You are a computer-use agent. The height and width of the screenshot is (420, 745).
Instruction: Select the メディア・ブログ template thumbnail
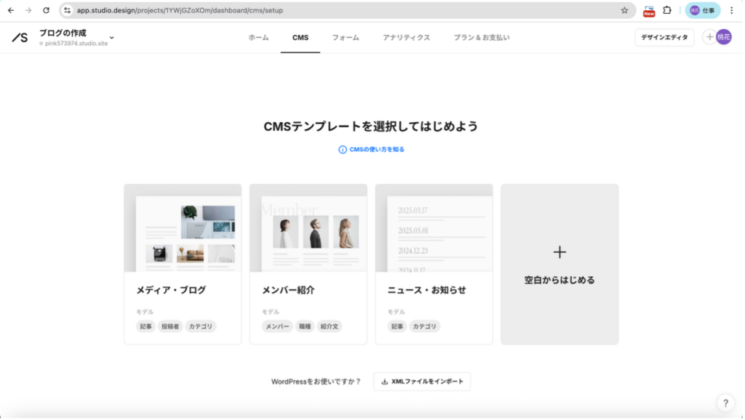coord(183,228)
